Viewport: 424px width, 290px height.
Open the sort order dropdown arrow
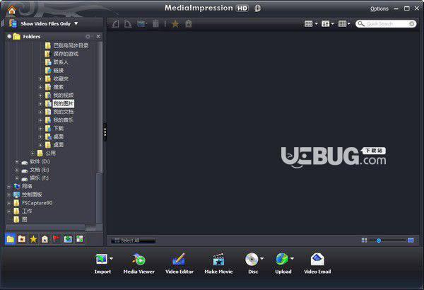[x=333, y=24]
